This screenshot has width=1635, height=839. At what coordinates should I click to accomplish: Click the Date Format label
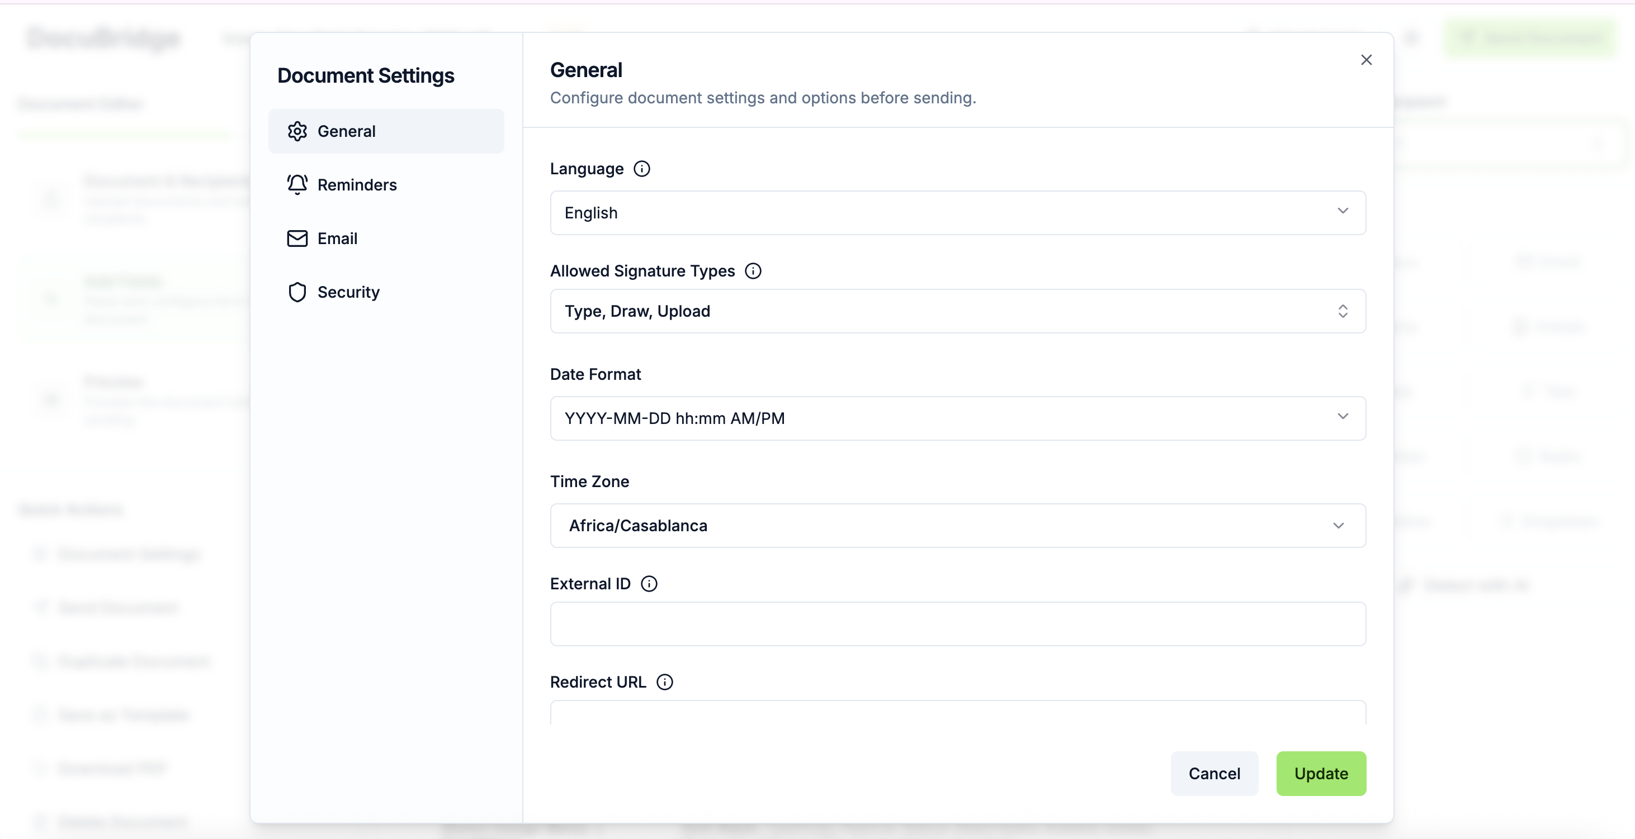(596, 375)
